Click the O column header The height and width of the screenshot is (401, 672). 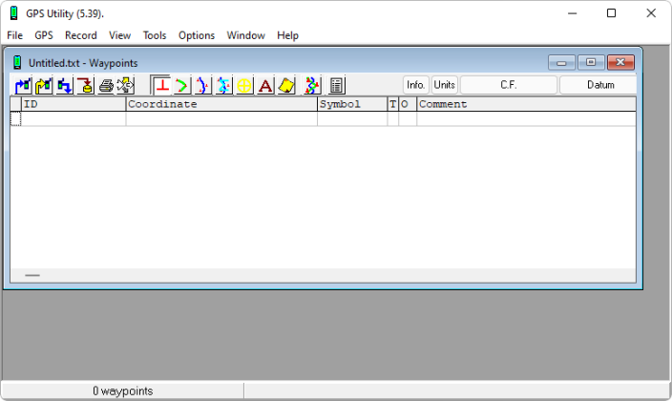pos(408,104)
